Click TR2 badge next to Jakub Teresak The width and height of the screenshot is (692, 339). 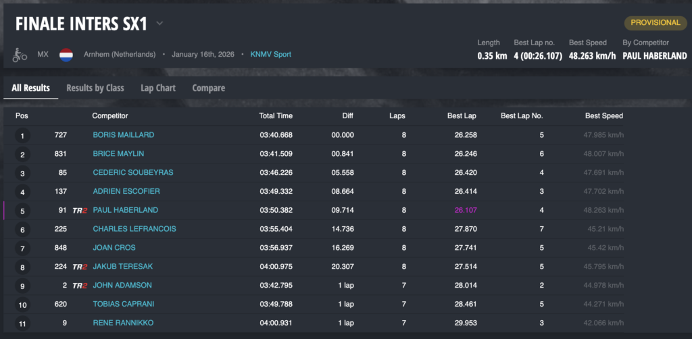(x=80, y=267)
